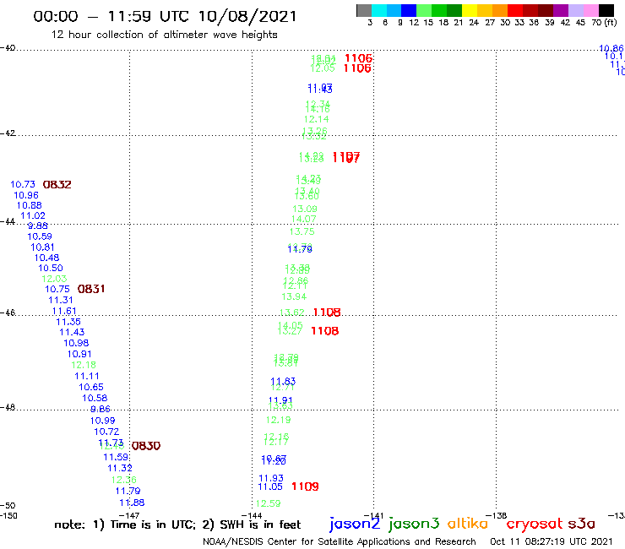The height and width of the screenshot is (549, 625).
Task: Click the note about UTC time and SWH
Action: 177,525
